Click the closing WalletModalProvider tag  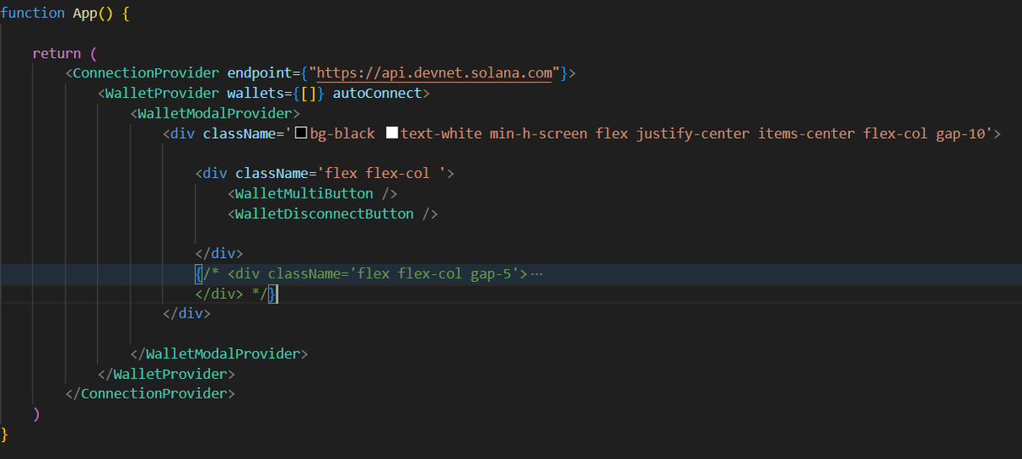click(222, 353)
